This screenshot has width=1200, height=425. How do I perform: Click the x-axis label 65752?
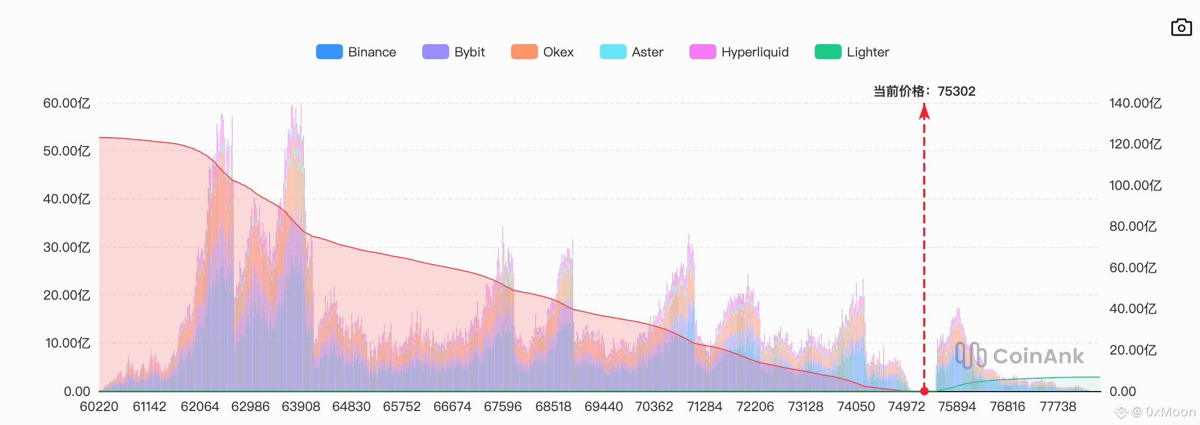pyautogui.click(x=402, y=407)
